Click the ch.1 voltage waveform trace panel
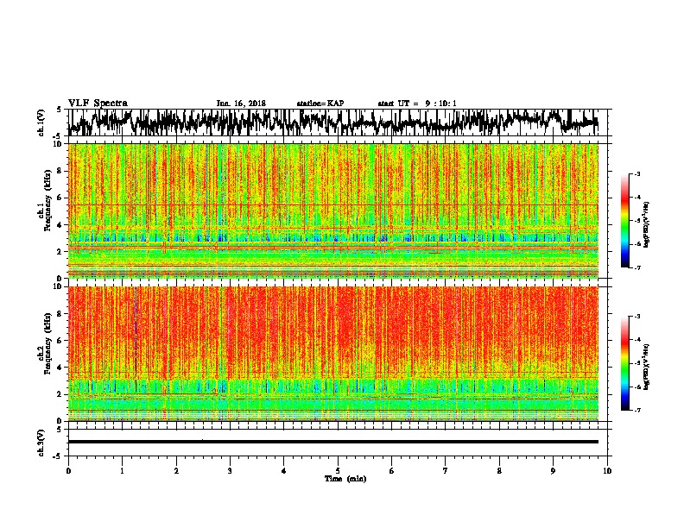 pos(337,123)
